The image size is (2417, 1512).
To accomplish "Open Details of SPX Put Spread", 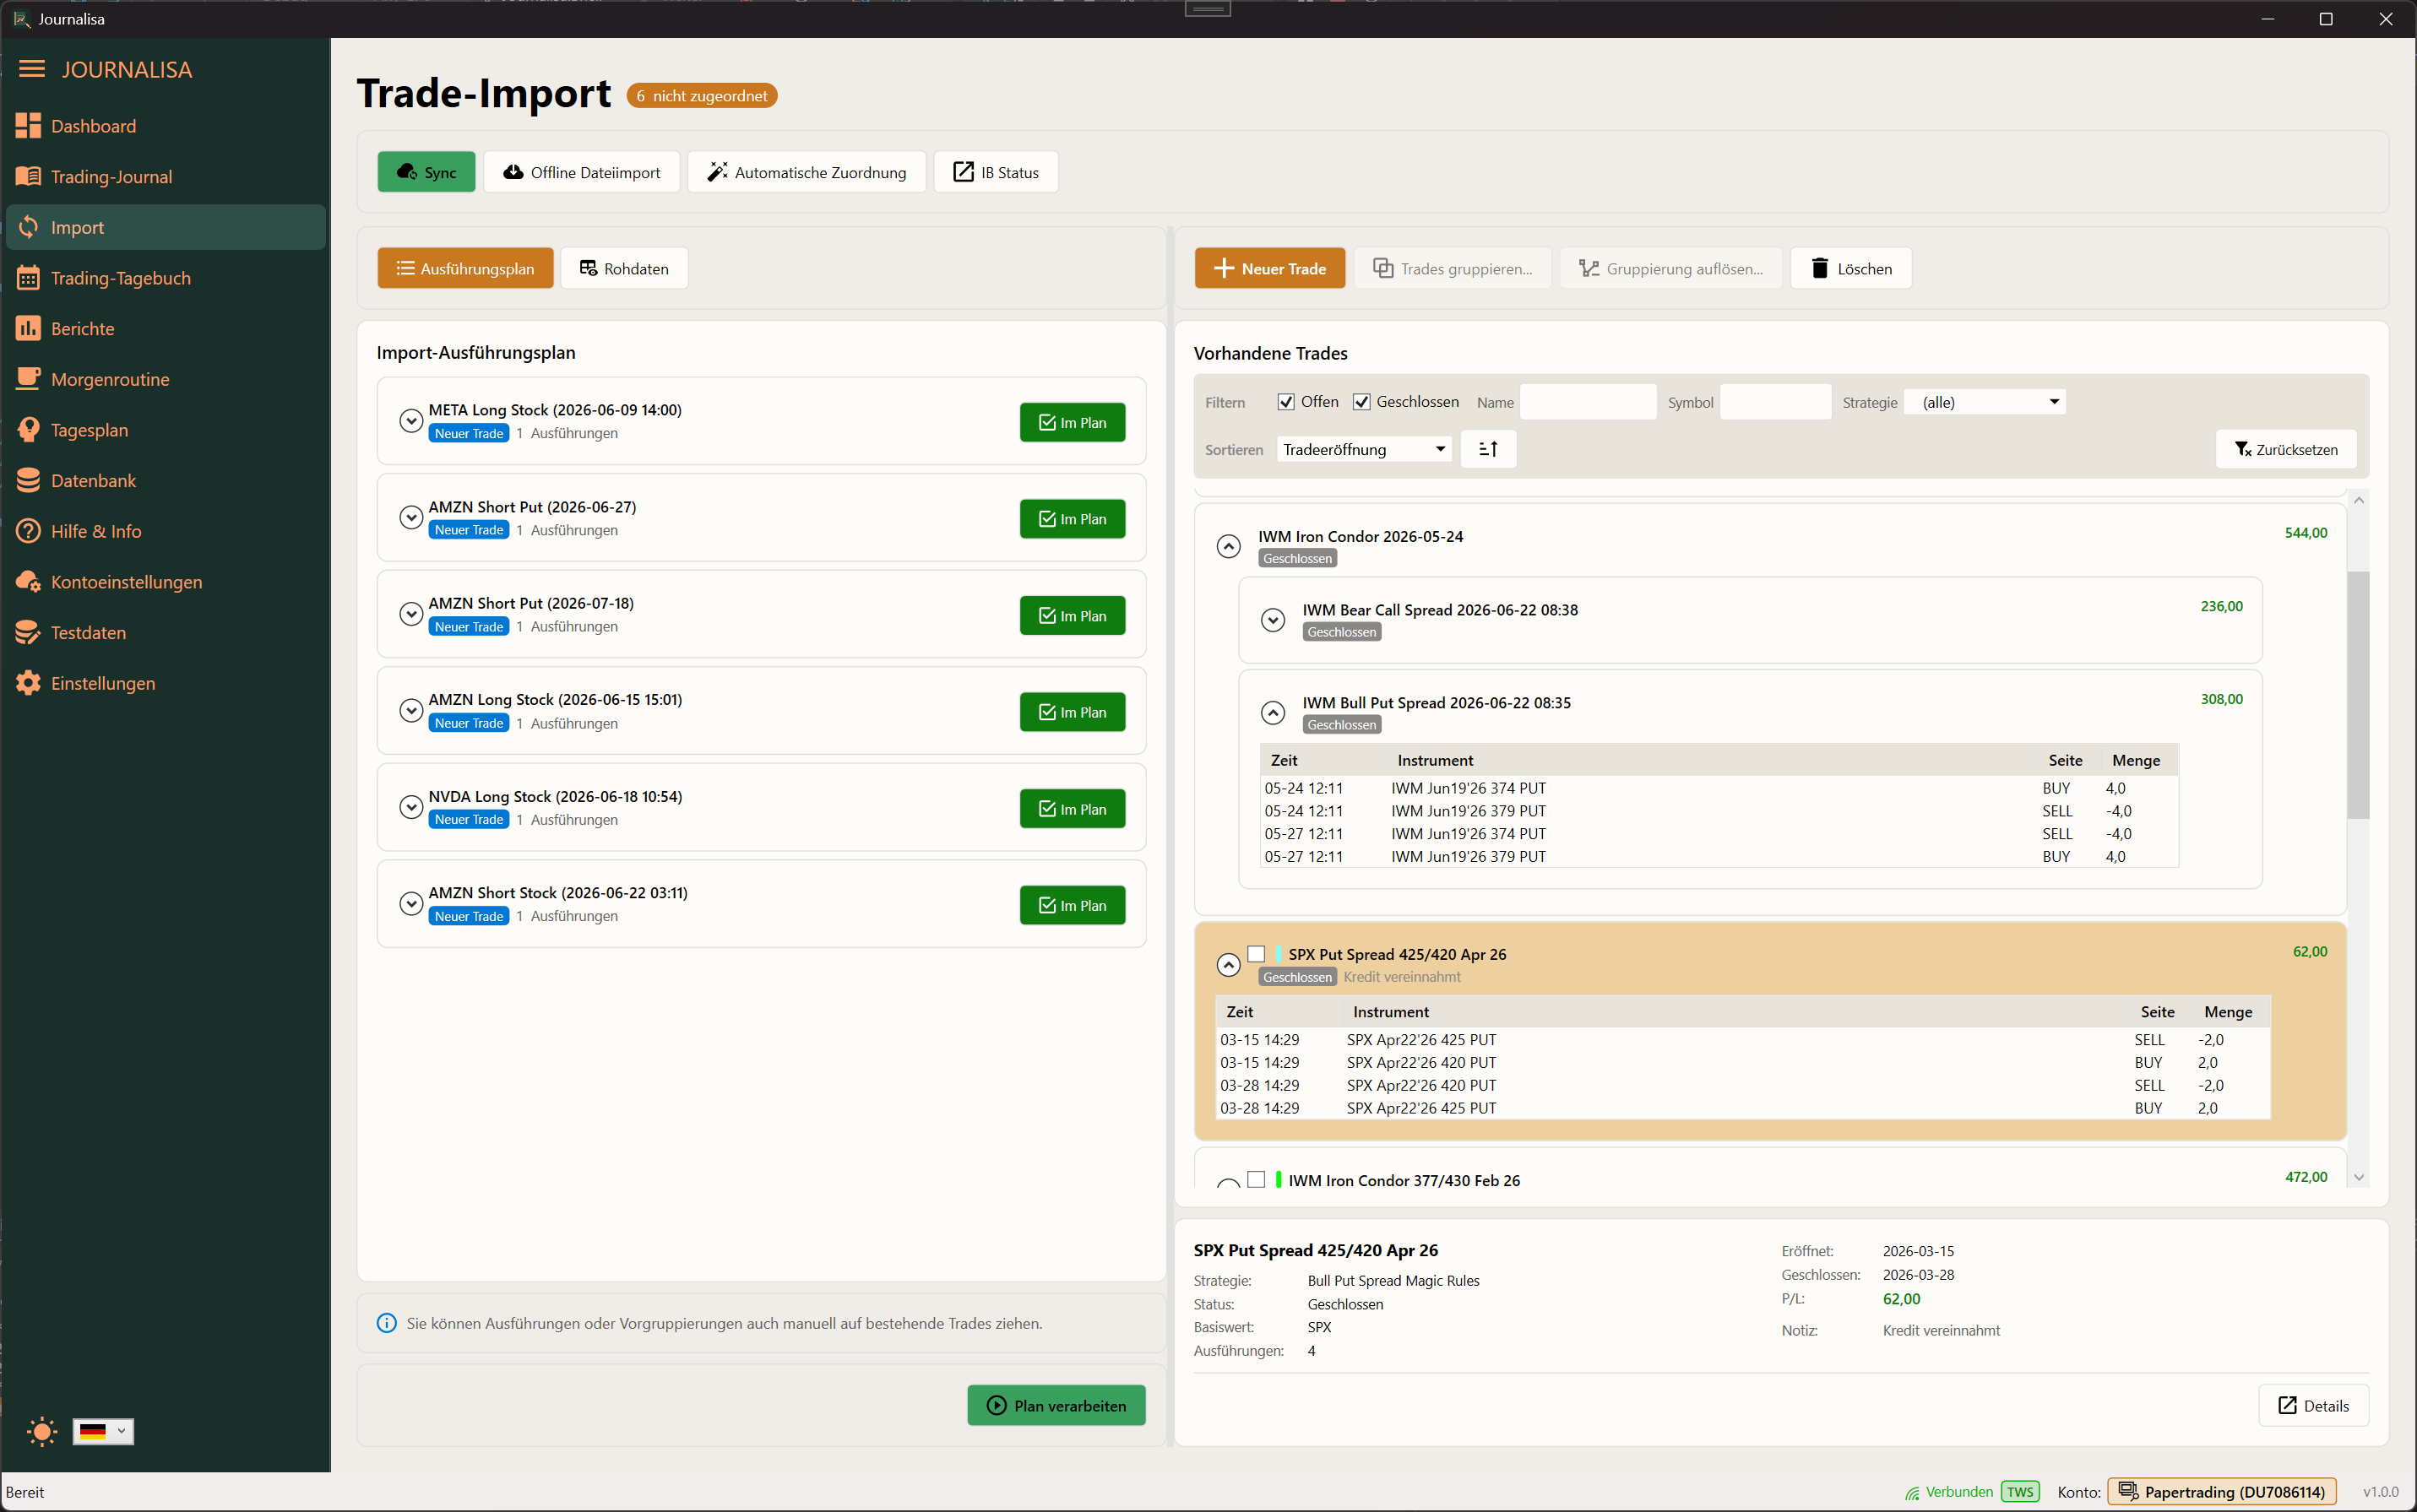I will point(2313,1405).
